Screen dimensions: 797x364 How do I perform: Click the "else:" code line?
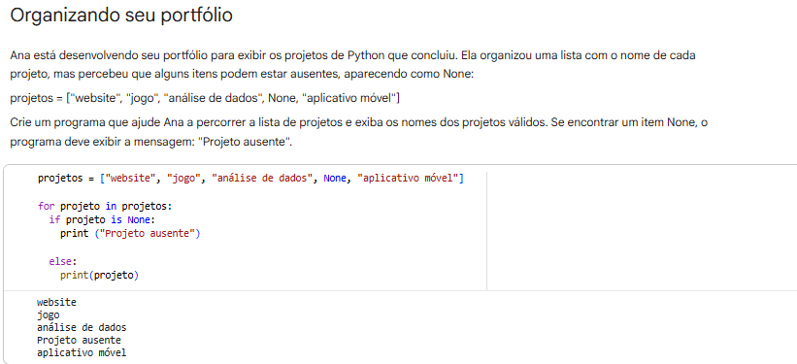coord(62,261)
